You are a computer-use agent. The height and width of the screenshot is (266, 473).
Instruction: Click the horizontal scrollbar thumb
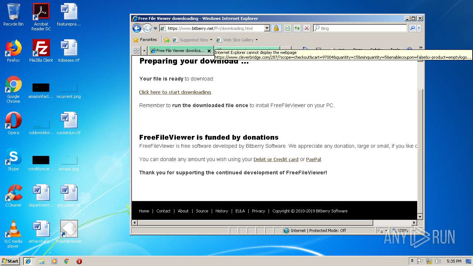click(255, 223)
